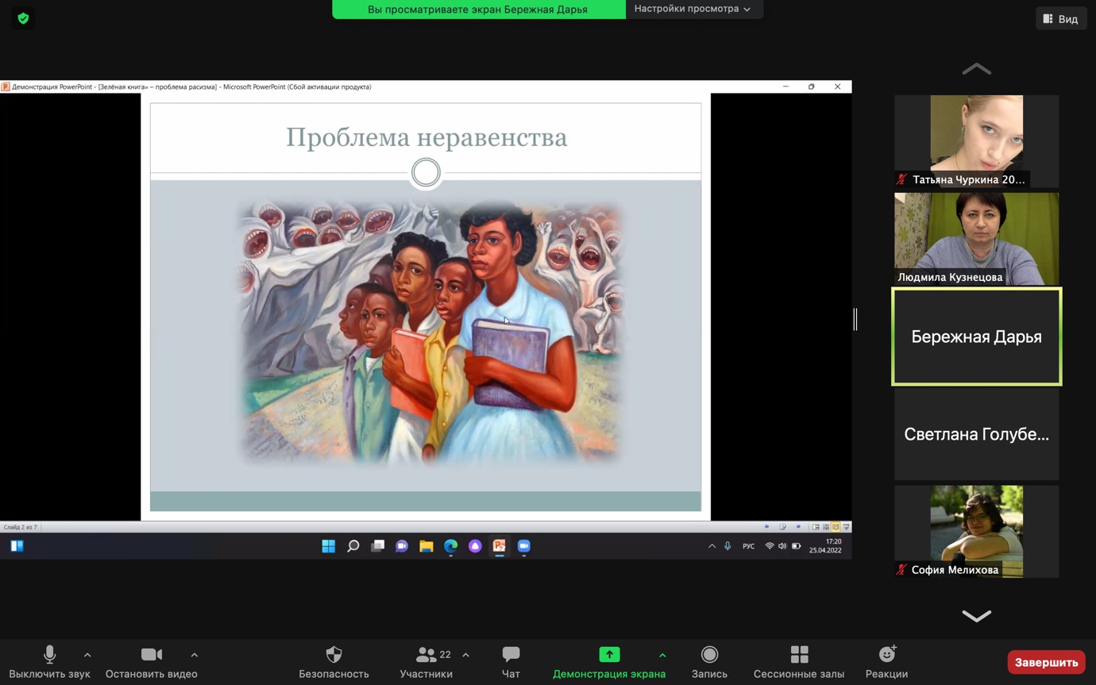Click the green Демонстрация экрана share icon
Viewport: 1096px width, 685px height.
point(609,654)
